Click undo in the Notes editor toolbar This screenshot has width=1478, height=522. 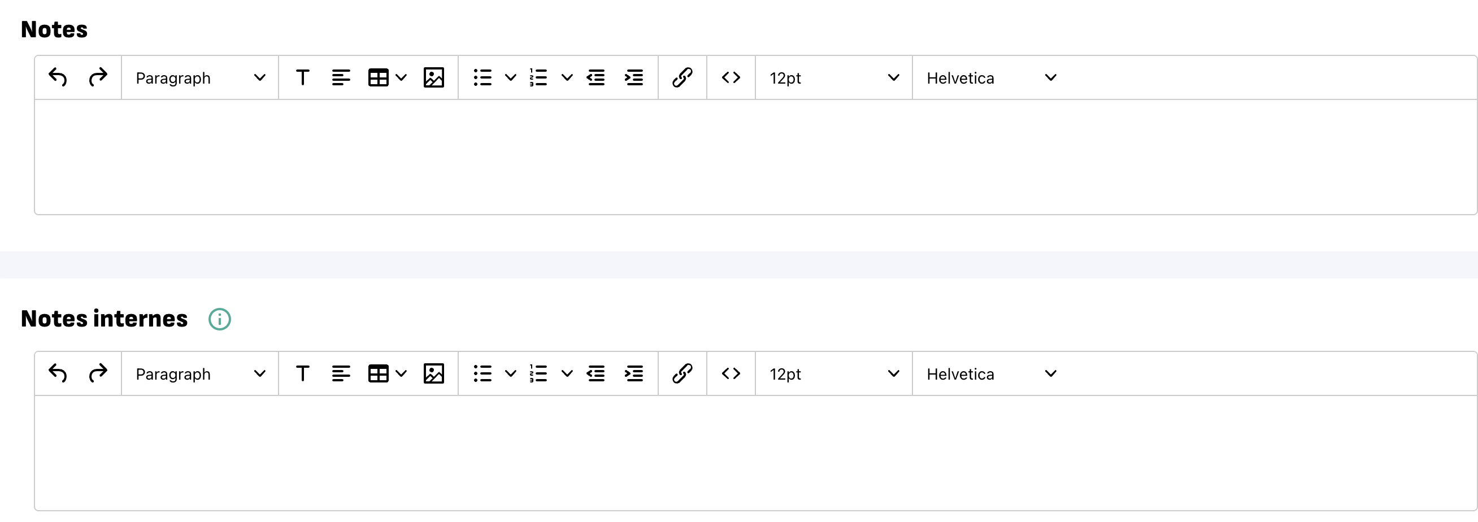[58, 77]
